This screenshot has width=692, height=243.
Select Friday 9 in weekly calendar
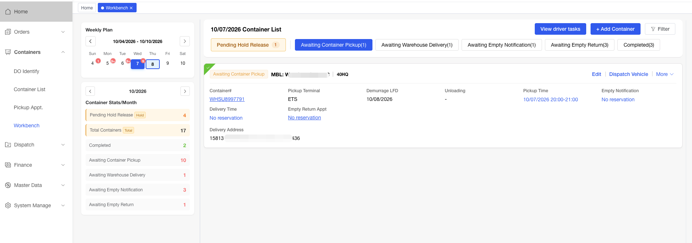(x=168, y=63)
